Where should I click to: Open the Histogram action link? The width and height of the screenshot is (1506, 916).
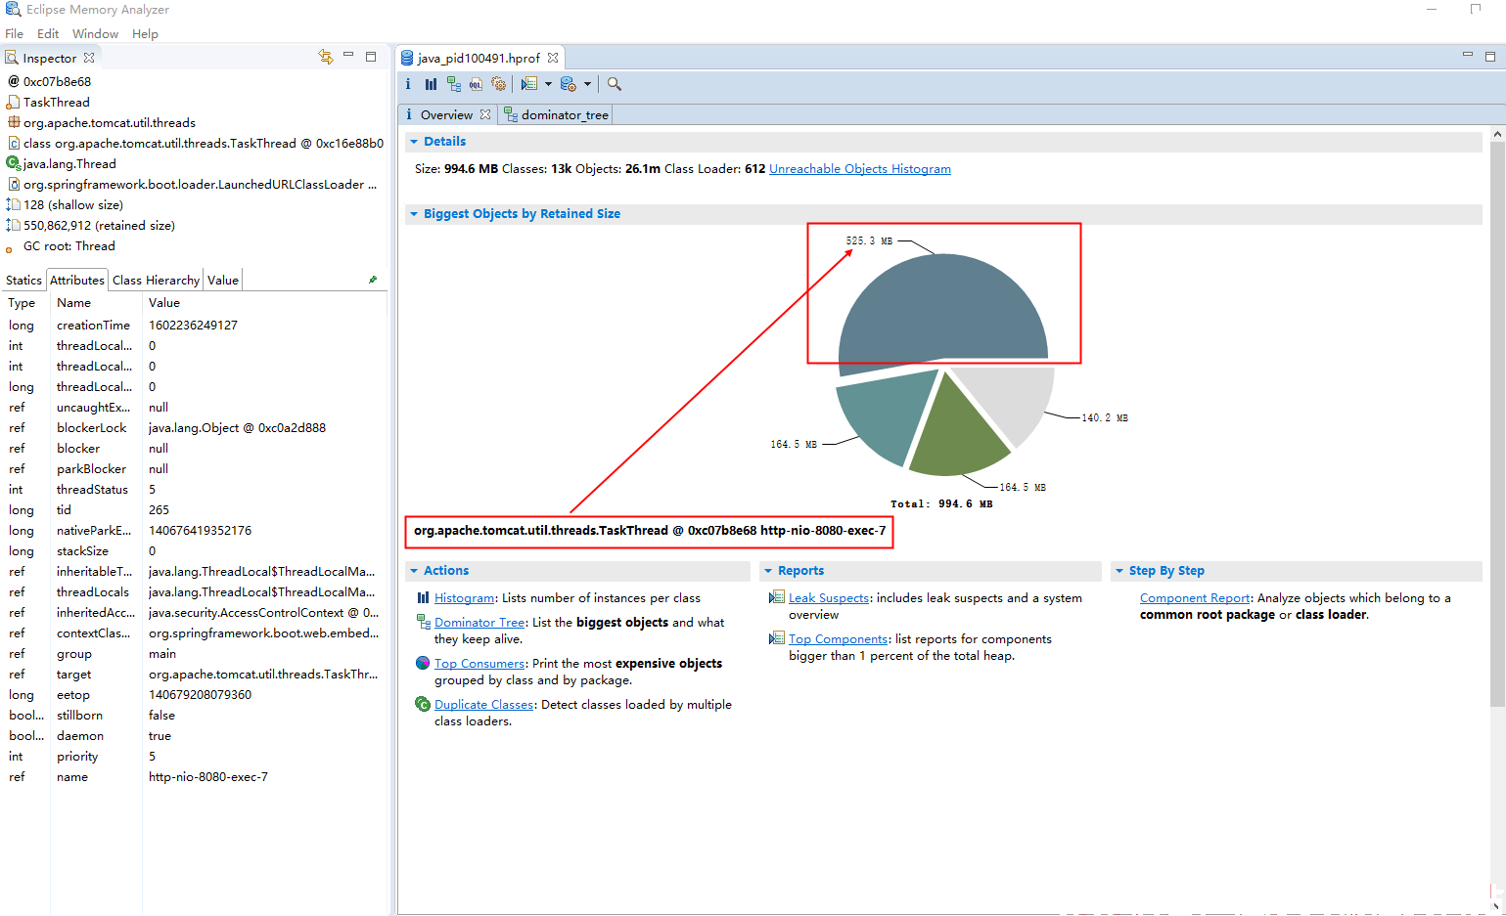pyautogui.click(x=464, y=597)
